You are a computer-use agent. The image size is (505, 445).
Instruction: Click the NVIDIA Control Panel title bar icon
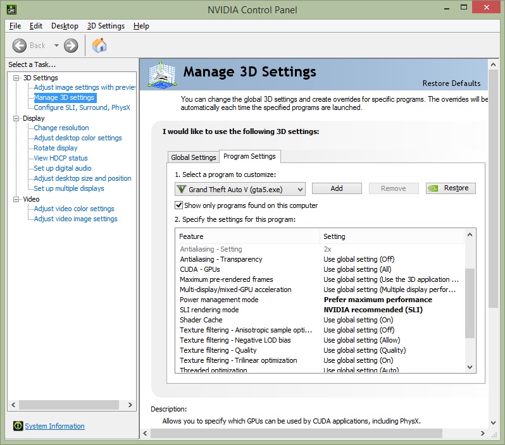click(11, 9)
